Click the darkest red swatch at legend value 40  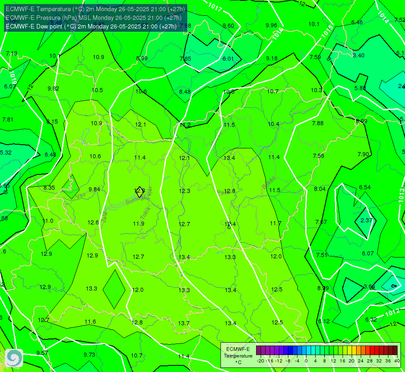tap(395, 351)
